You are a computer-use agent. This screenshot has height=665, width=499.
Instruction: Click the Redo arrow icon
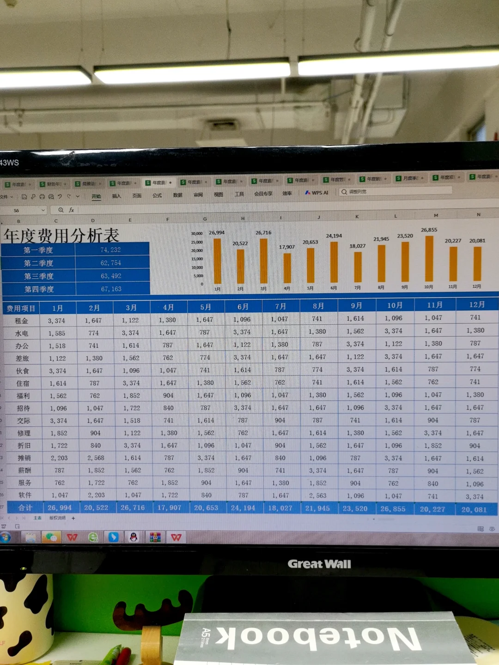[69, 197]
